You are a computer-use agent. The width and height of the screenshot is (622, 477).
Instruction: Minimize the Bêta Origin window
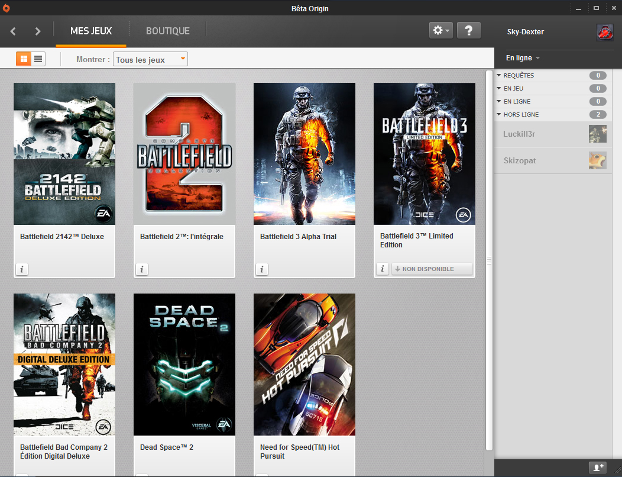tap(578, 8)
